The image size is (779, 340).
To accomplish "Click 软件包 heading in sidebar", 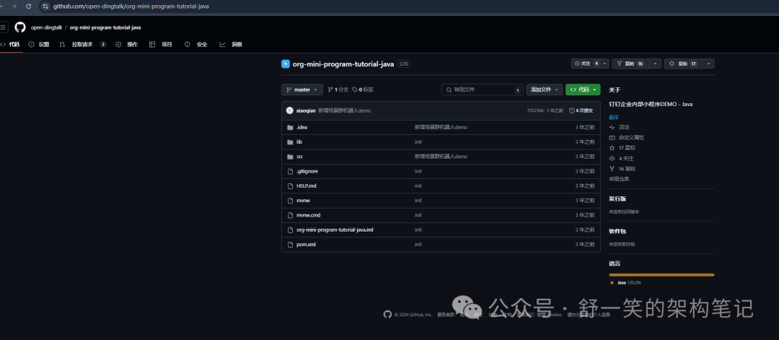I will click(x=617, y=231).
